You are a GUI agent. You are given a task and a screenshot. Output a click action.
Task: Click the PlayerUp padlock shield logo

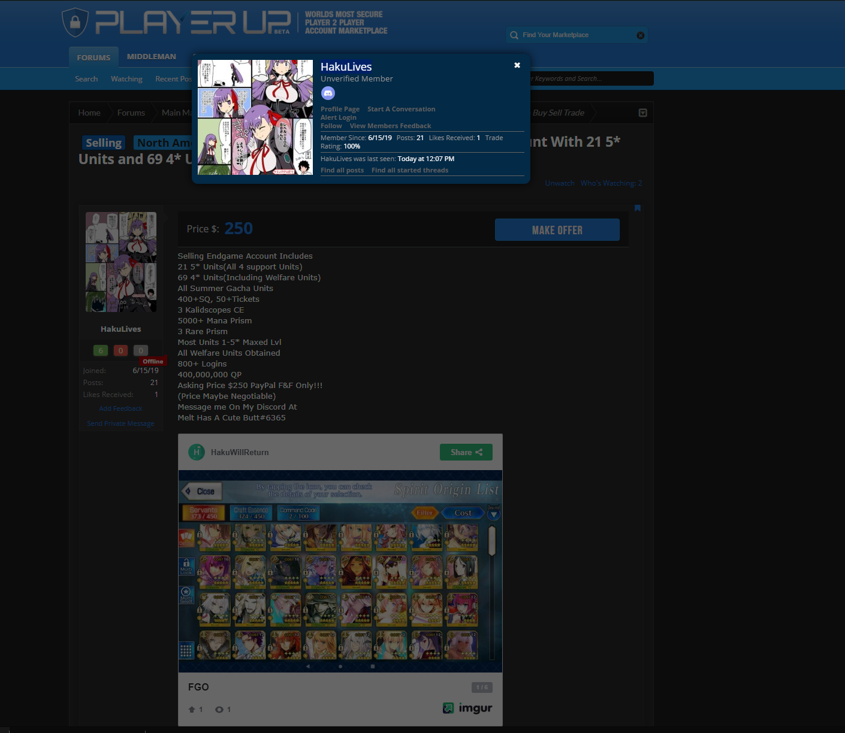[75, 23]
